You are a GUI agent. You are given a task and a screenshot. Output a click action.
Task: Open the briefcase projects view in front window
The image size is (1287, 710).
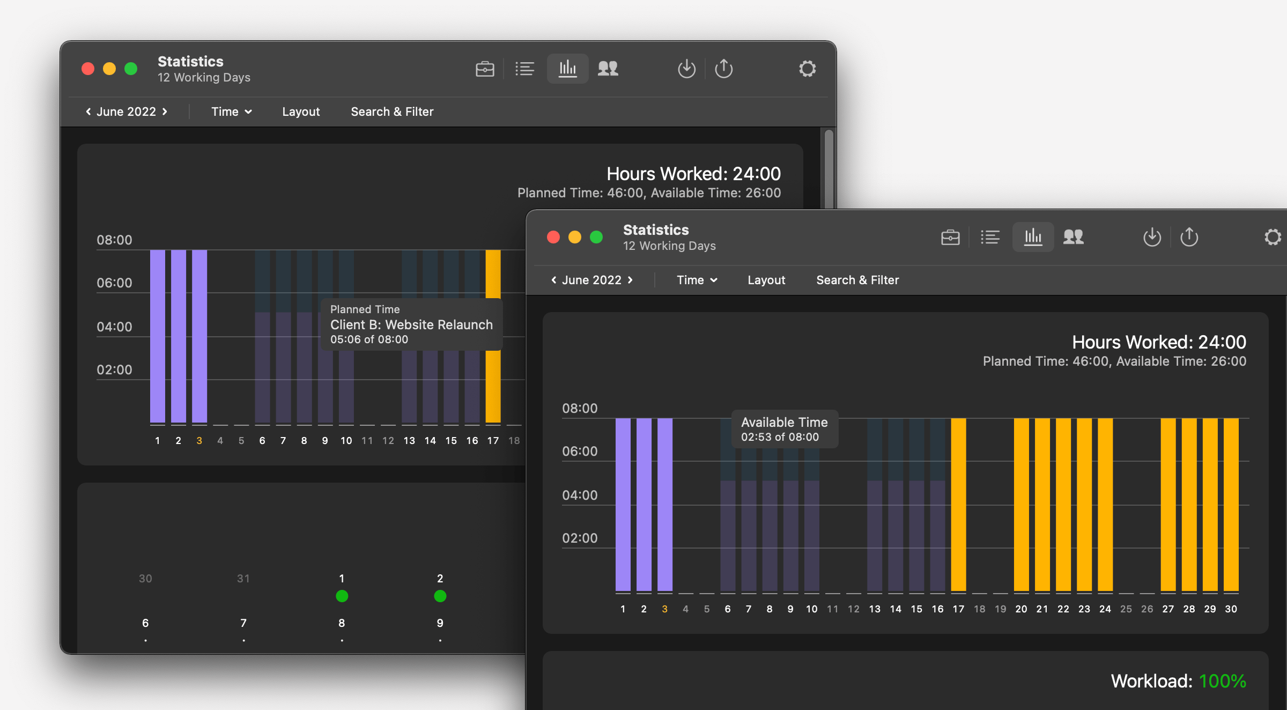tap(950, 237)
